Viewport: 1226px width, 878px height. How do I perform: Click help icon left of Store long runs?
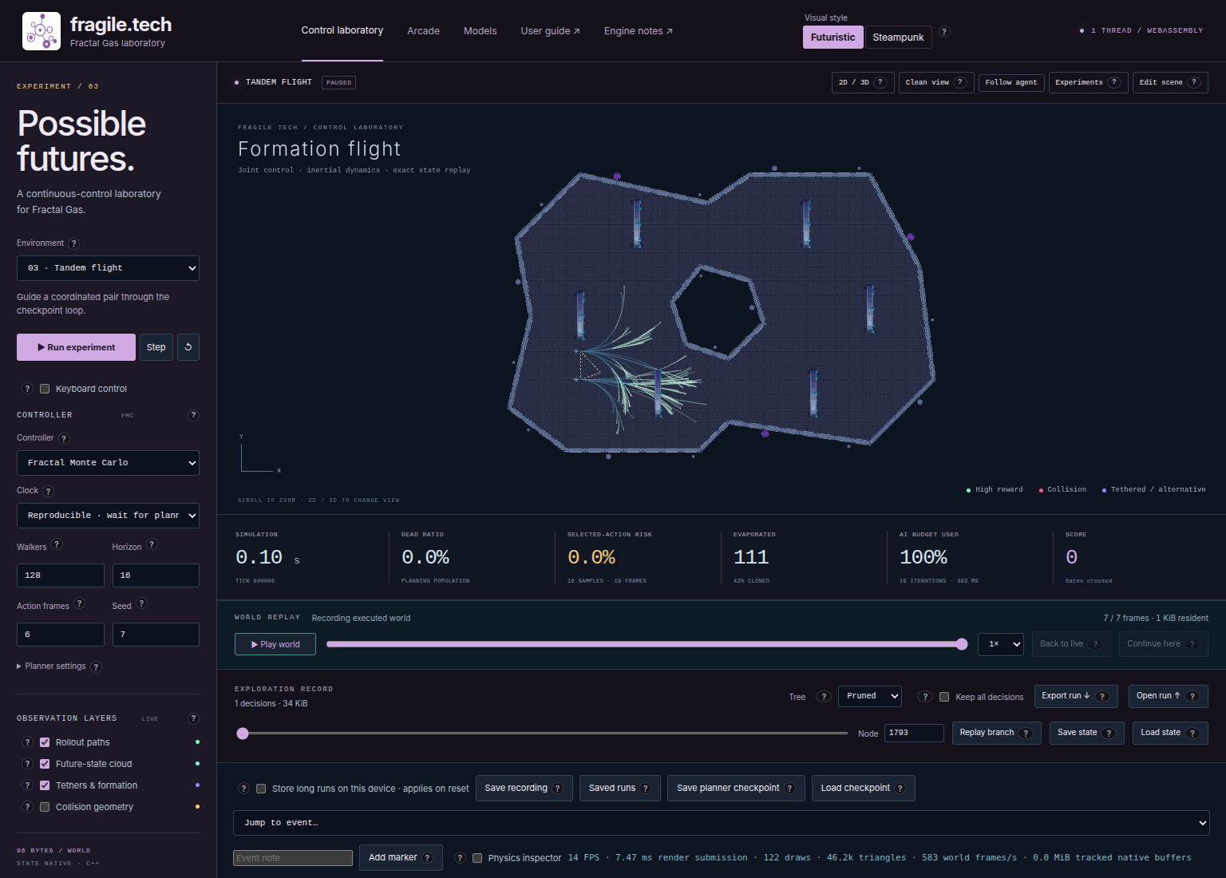click(244, 789)
